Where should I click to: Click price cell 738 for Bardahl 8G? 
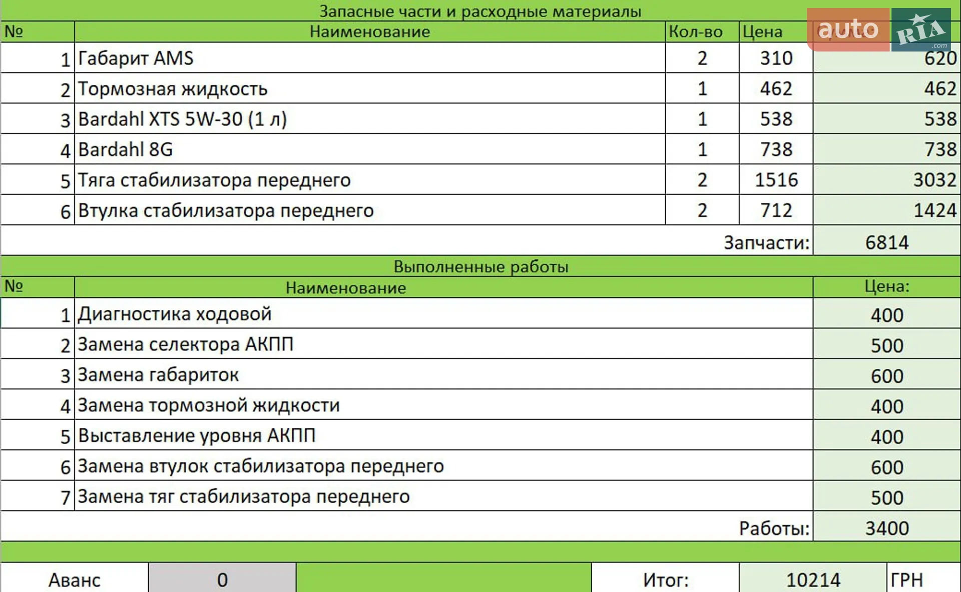point(776,149)
